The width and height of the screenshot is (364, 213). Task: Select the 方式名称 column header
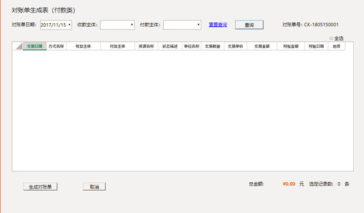click(x=56, y=46)
